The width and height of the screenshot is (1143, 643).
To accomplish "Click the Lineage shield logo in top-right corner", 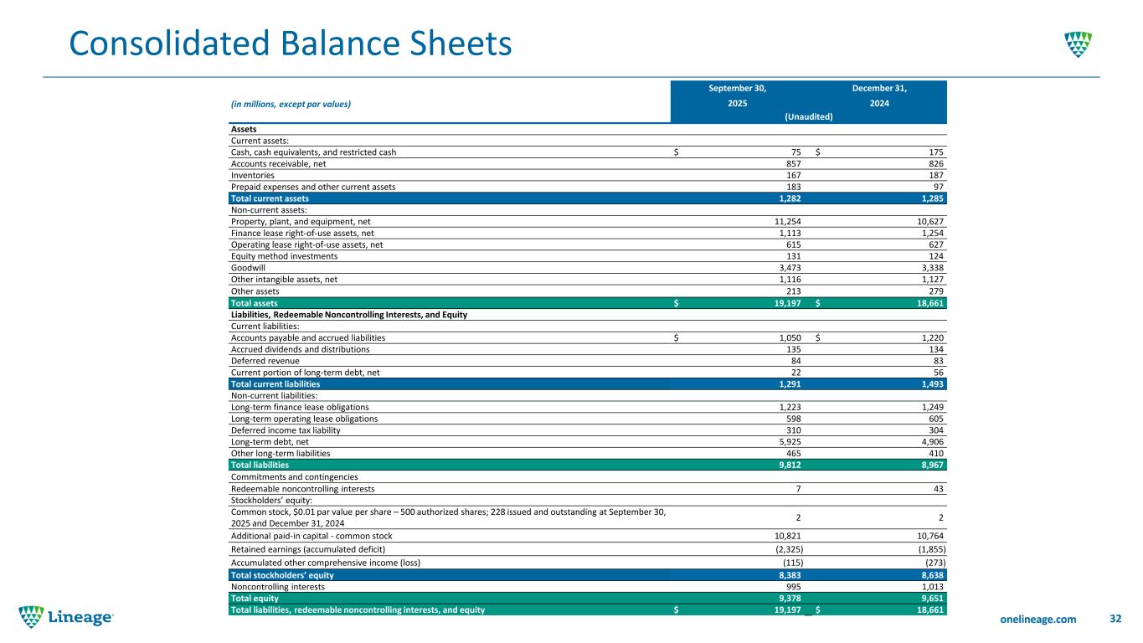I will tap(1079, 45).
